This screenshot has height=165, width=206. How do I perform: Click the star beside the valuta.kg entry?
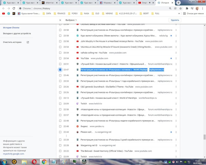click(x=171, y=36)
